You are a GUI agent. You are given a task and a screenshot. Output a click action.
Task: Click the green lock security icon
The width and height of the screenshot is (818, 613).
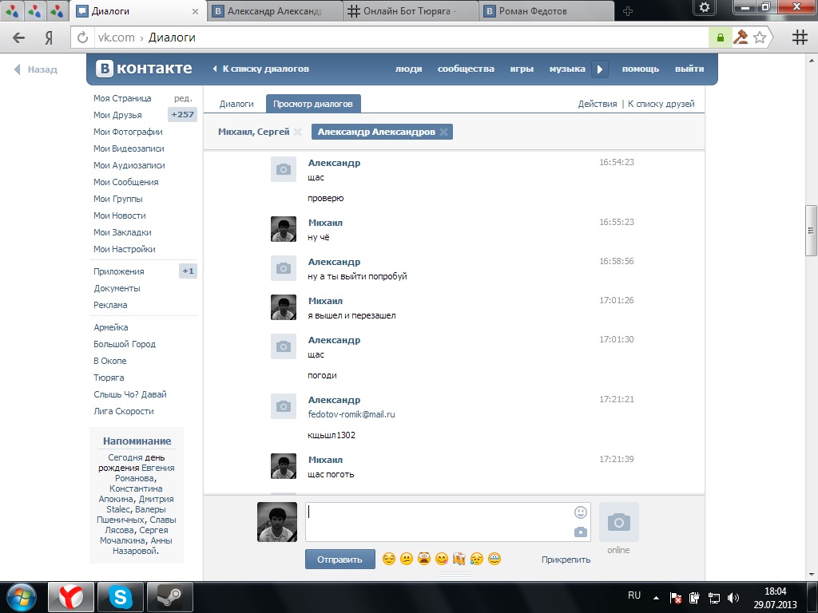point(720,38)
